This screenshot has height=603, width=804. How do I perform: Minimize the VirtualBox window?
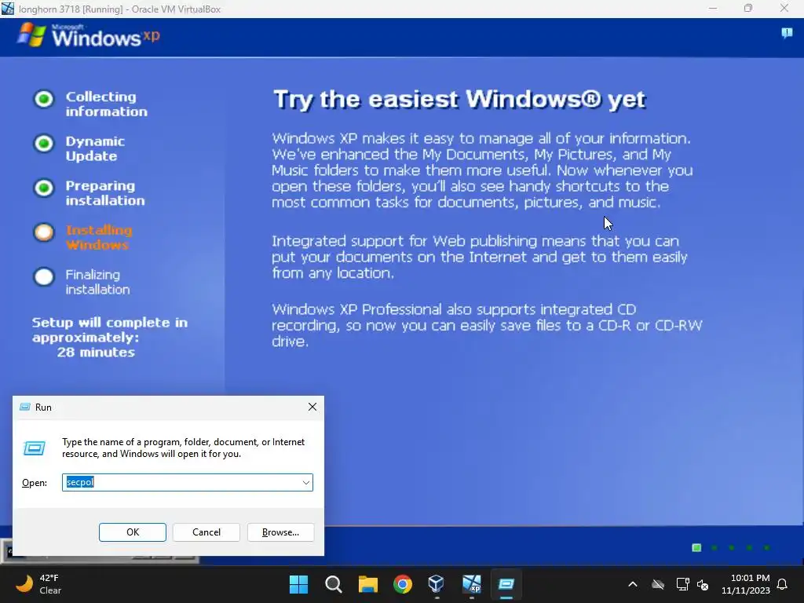click(x=713, y=8)
